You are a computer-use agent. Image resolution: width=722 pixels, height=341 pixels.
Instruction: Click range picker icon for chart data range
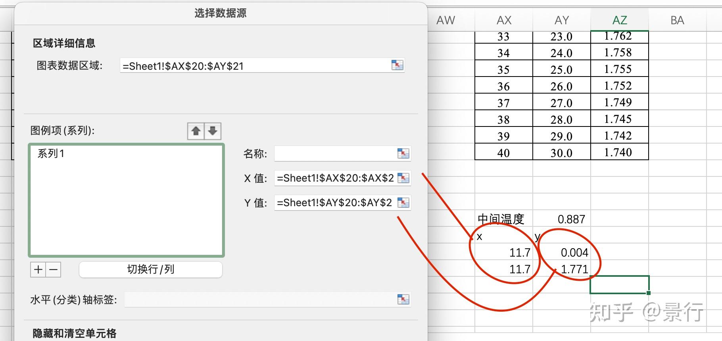tap(397, 65)
